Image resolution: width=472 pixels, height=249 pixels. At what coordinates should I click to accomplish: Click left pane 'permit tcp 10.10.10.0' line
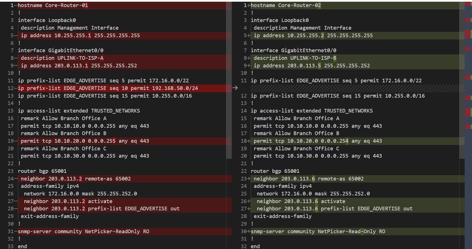[x=85, y=126]
